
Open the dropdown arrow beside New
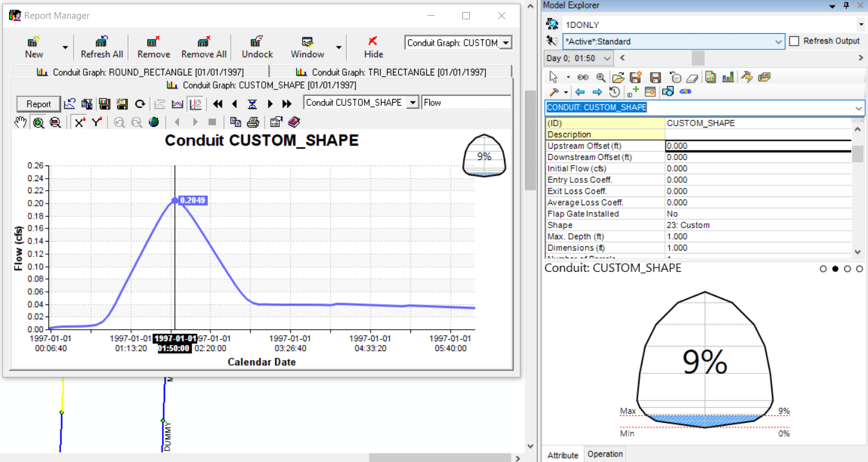pos(65,47)
